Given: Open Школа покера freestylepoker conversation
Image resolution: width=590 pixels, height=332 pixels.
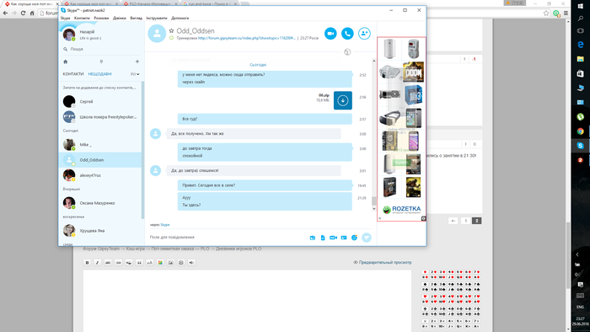Looking at the screenshot, I should [100, 117].
